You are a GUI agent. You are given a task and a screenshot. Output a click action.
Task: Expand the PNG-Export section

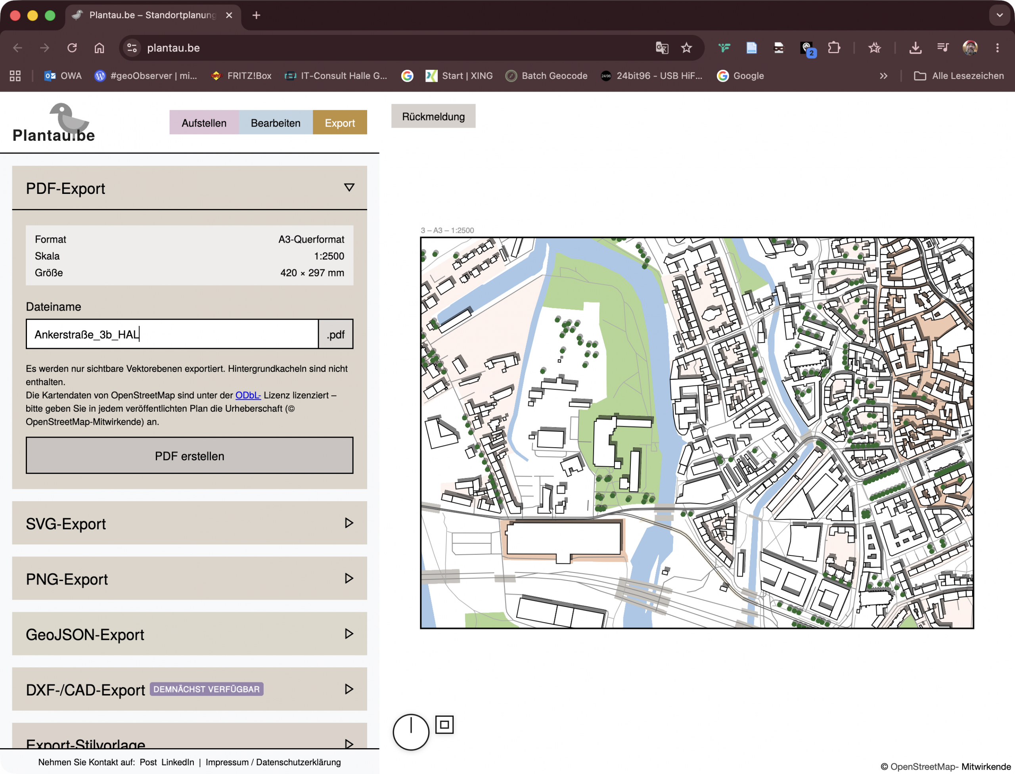(190, 578)
